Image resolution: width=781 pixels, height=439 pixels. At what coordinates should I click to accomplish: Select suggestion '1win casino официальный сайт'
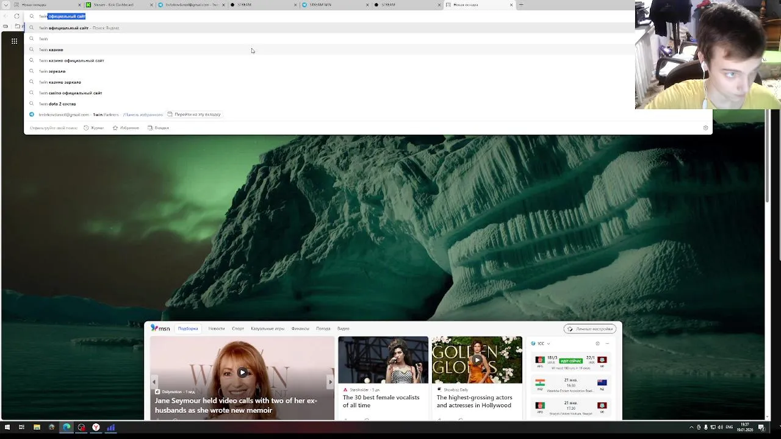coord(329,93)
